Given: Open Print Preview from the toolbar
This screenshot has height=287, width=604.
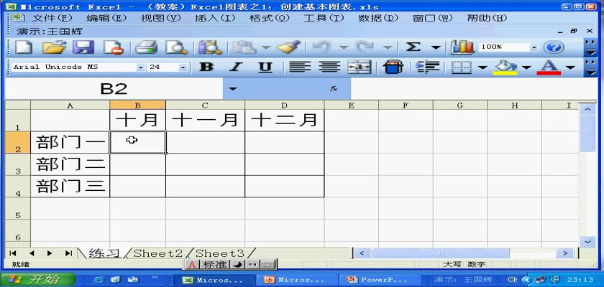Looking at the screenshot, I should click(x=176, y=47).
